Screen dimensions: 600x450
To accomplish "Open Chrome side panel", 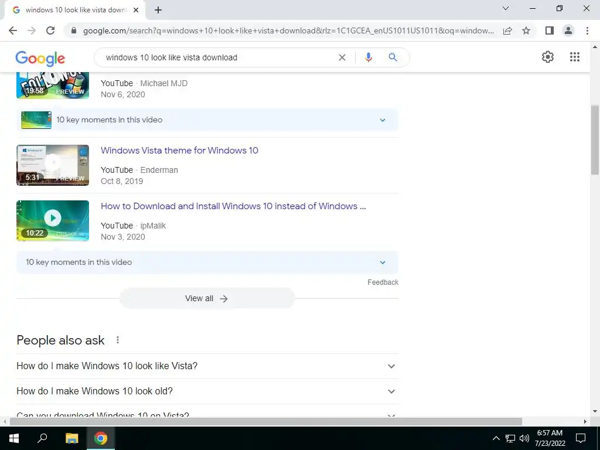I will point(550,30).
